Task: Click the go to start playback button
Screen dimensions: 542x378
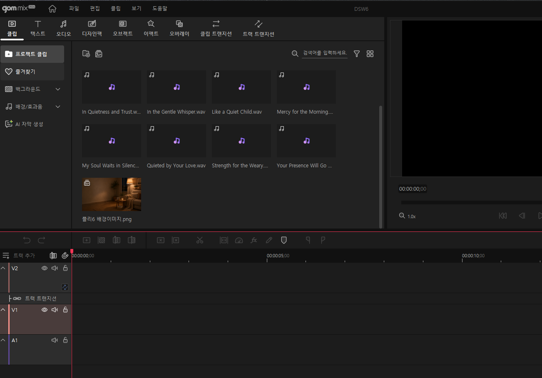Action: pyautogui.click(x=503, y=216)
